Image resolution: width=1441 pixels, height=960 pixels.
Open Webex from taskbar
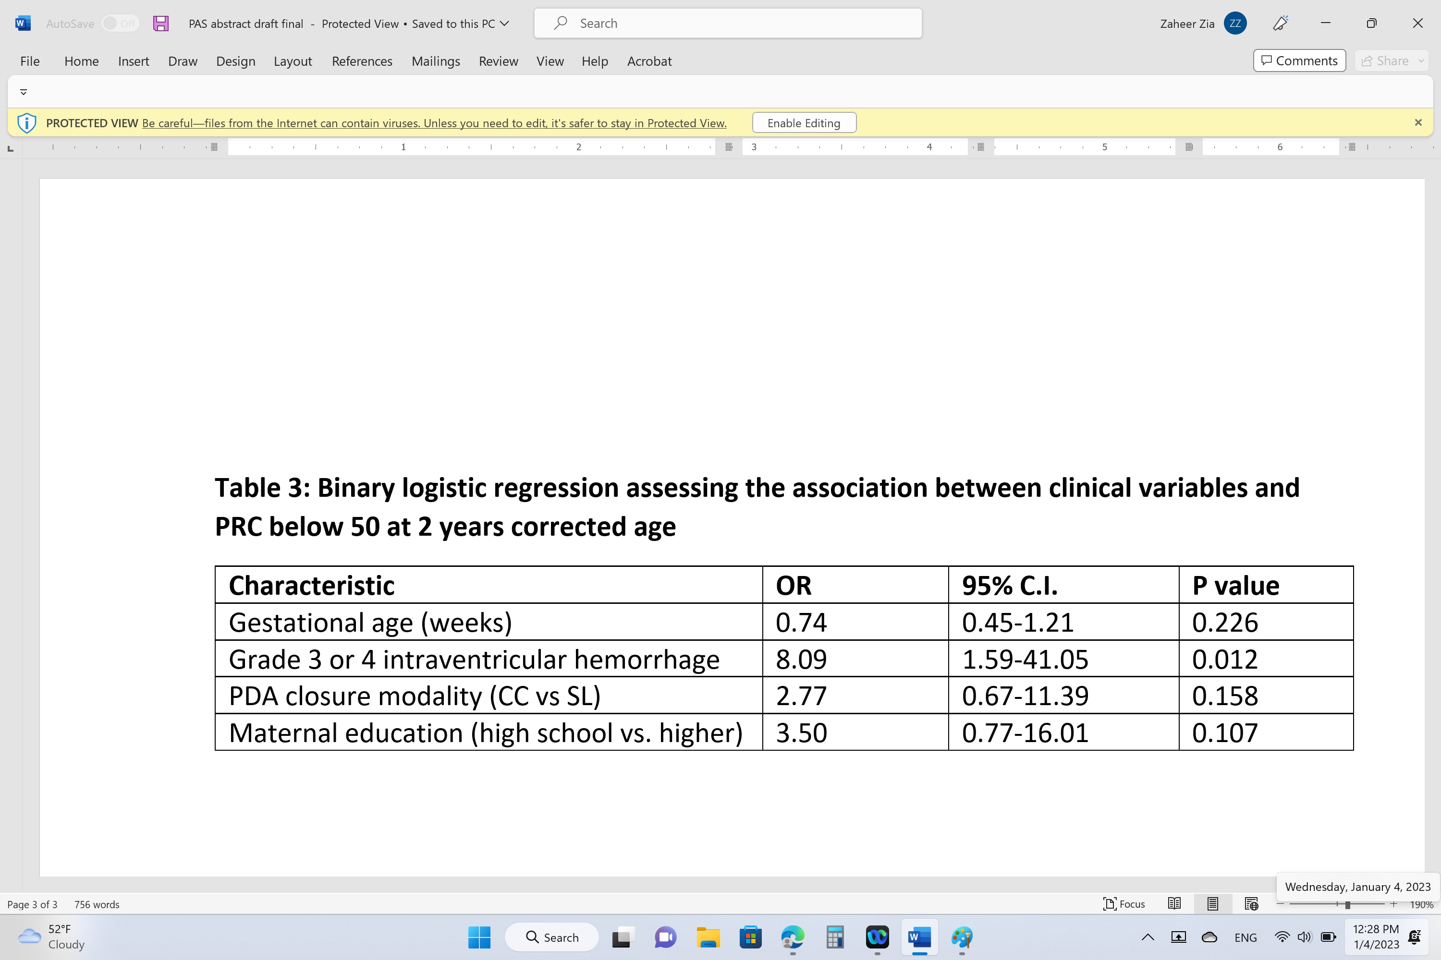pyautogui.click(x=878, y=937)
